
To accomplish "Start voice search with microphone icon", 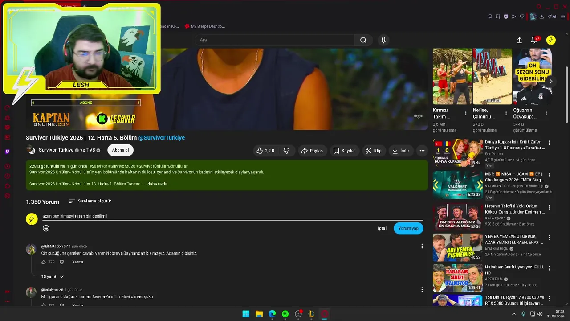I will pyautogui.click(x=383, y=40).
